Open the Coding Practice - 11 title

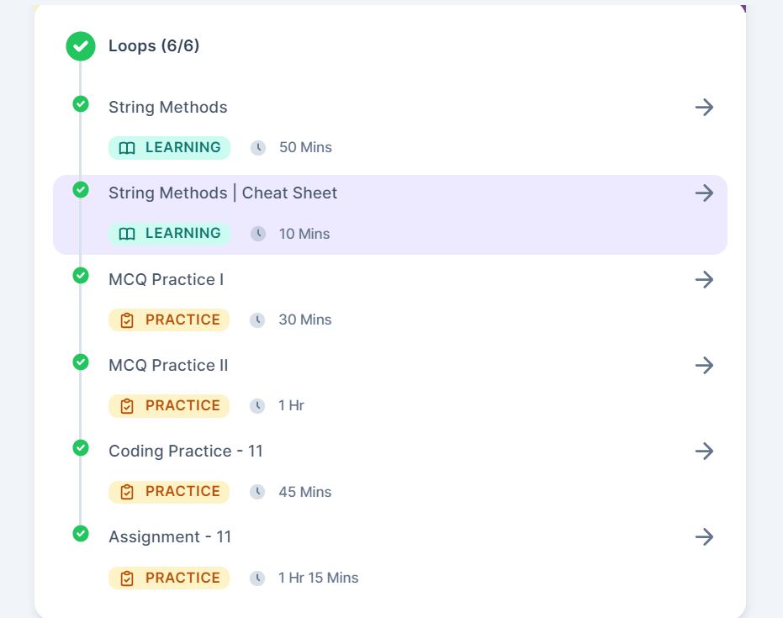click(x=185, y=452)
